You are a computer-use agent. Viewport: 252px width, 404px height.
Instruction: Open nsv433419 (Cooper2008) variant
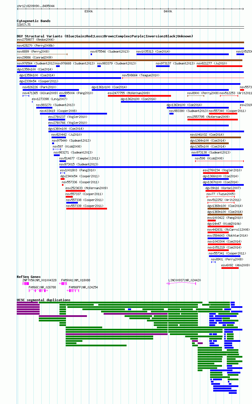point(58,111)
